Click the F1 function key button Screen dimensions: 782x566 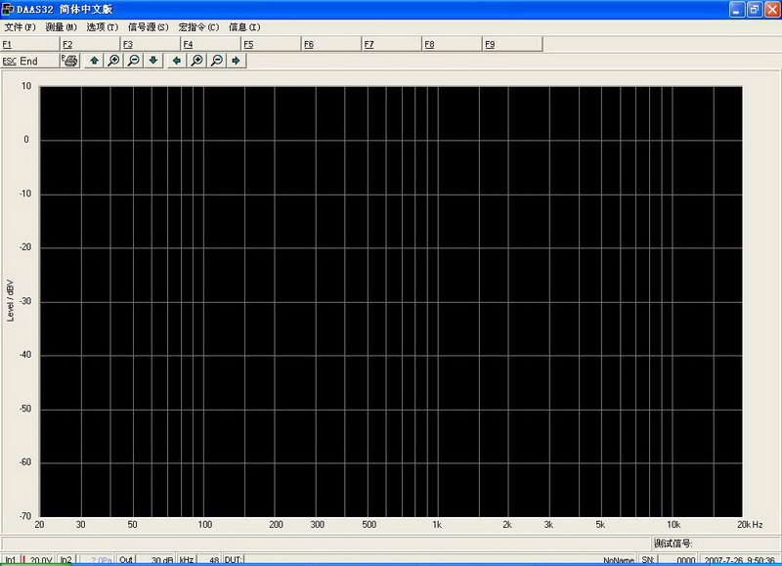[x=29, y=45]
